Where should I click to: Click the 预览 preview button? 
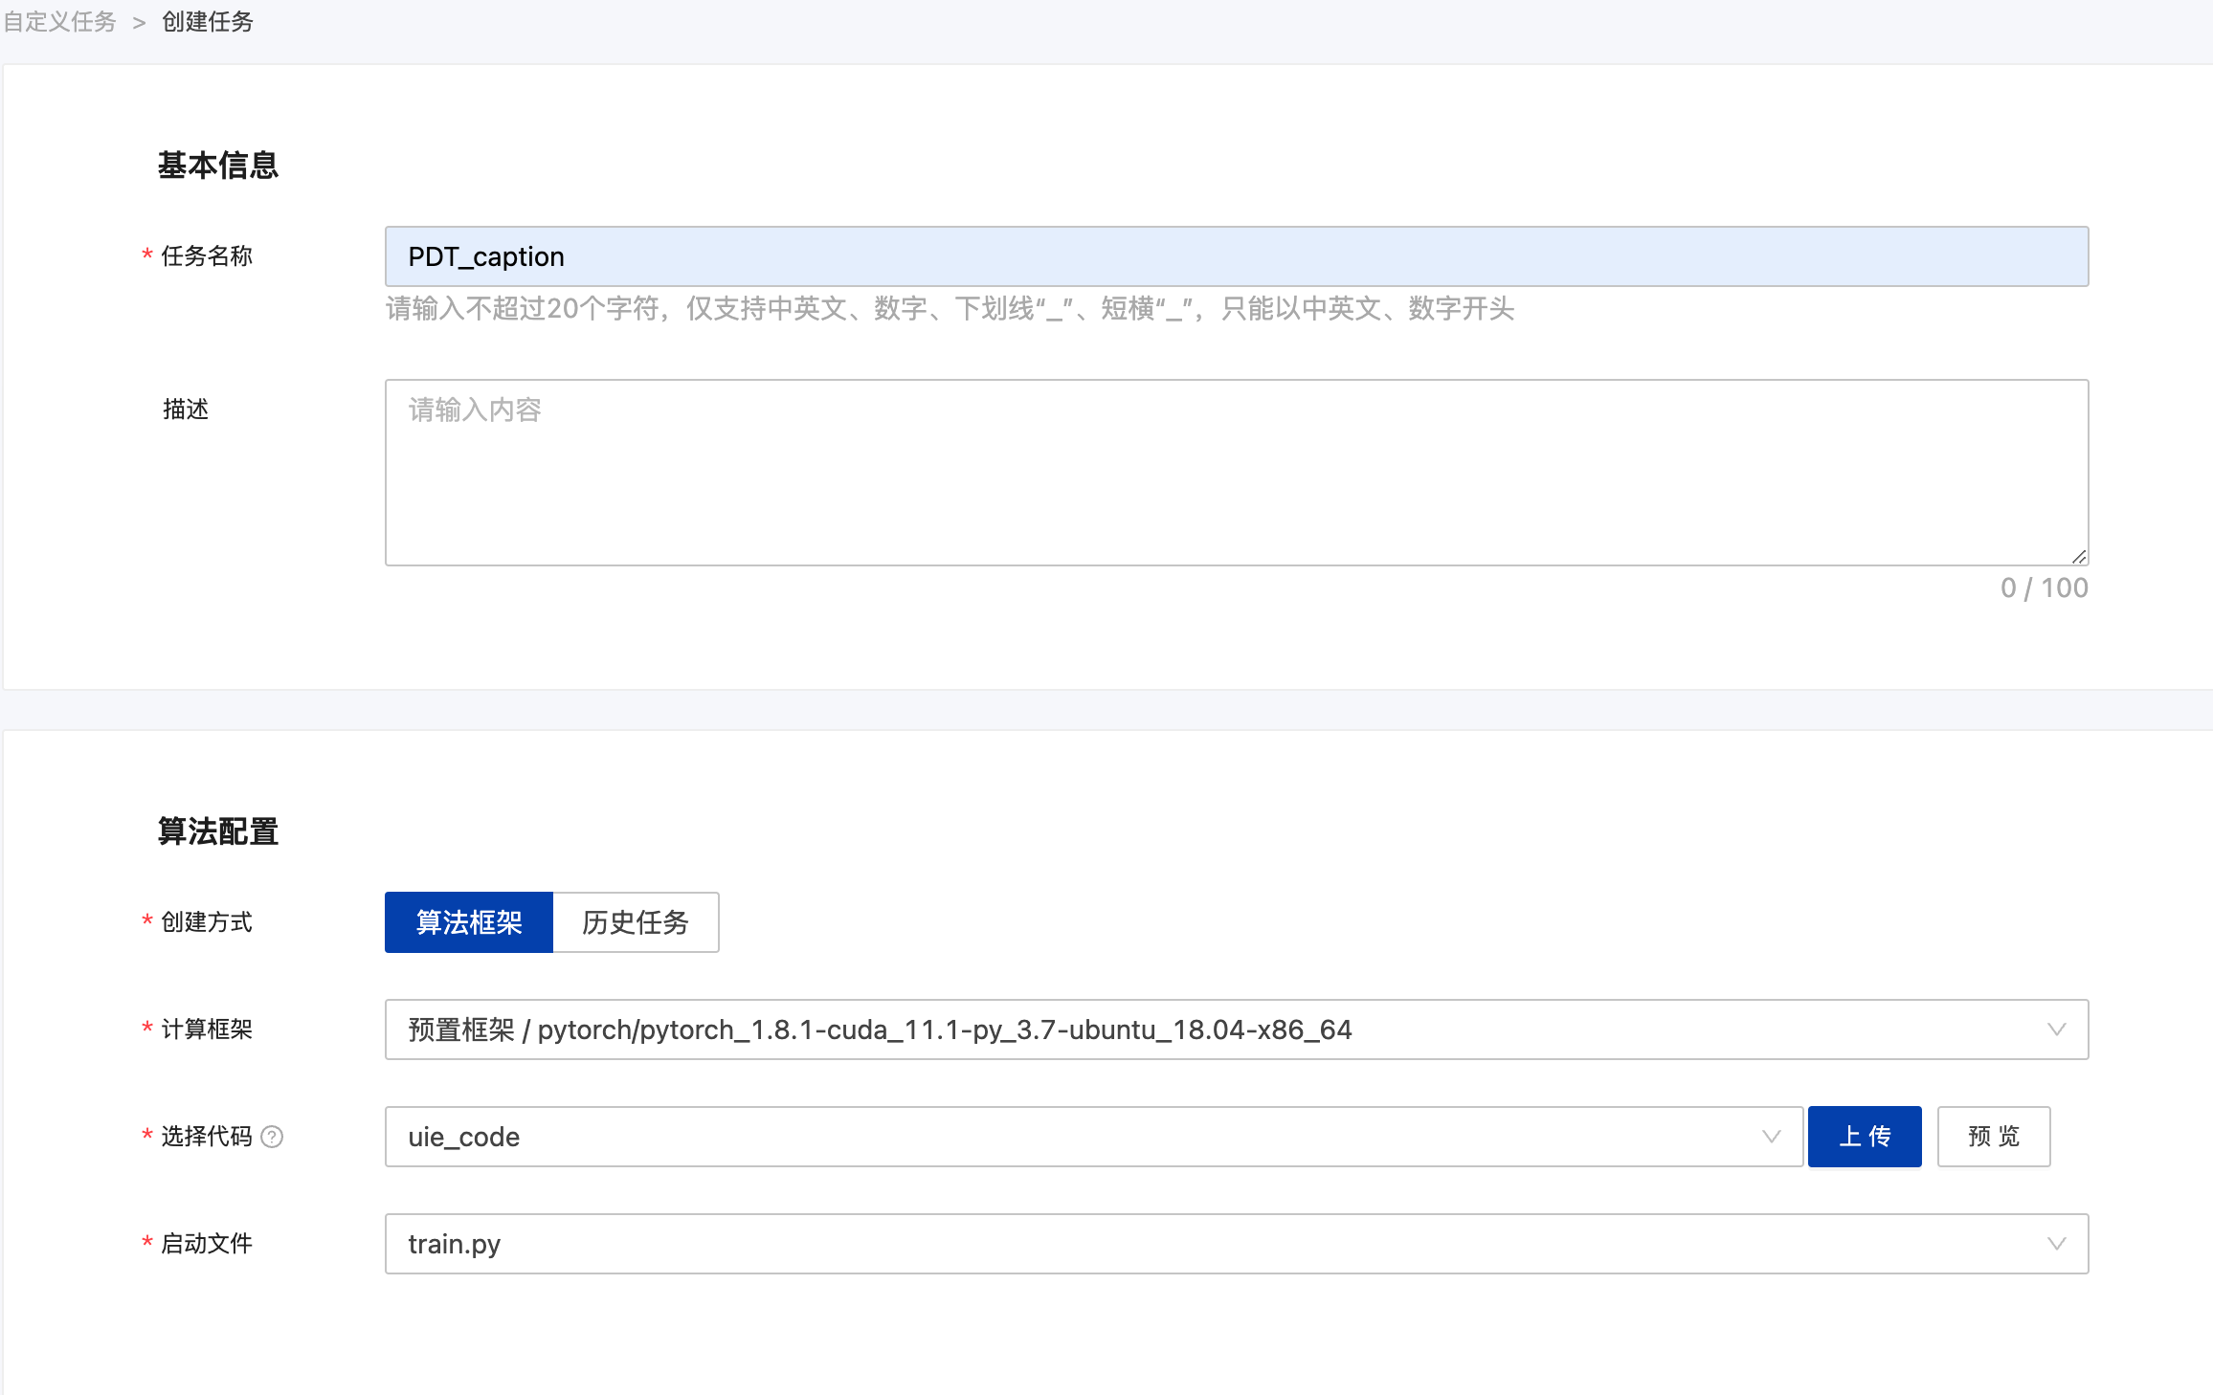click(1994, 1137)
